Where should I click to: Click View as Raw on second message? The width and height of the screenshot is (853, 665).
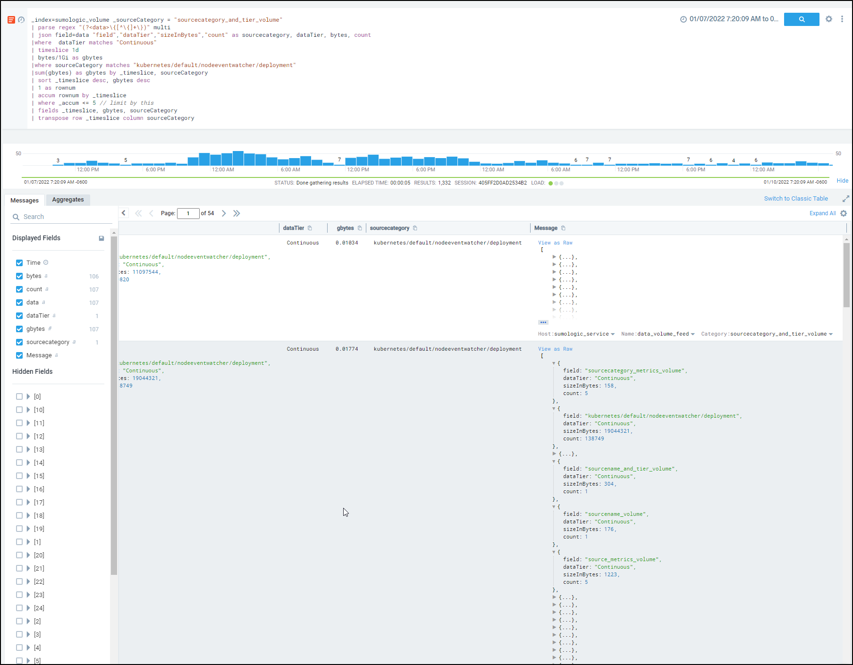555,349
